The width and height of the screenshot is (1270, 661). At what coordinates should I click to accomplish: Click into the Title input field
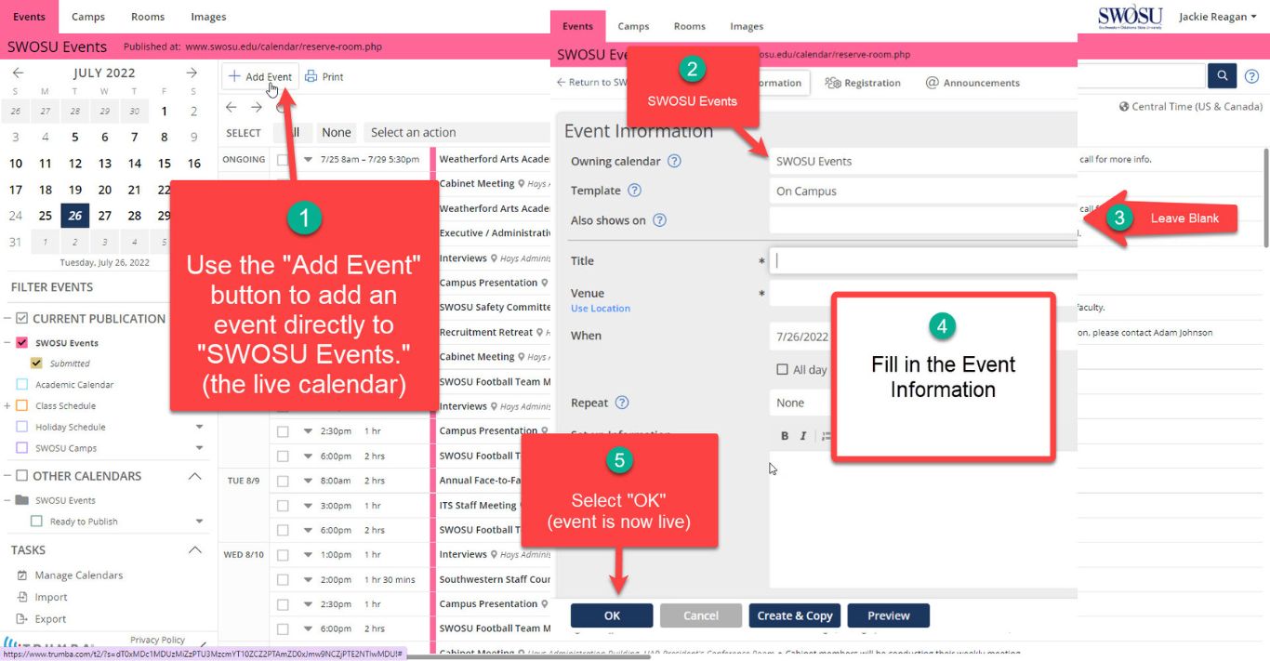923,260
